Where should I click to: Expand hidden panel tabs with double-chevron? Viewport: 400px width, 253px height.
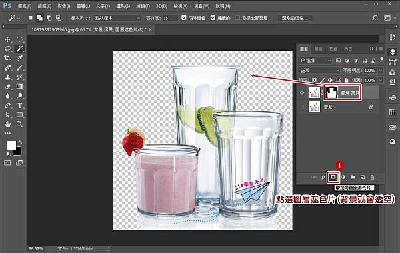[372, 49]
